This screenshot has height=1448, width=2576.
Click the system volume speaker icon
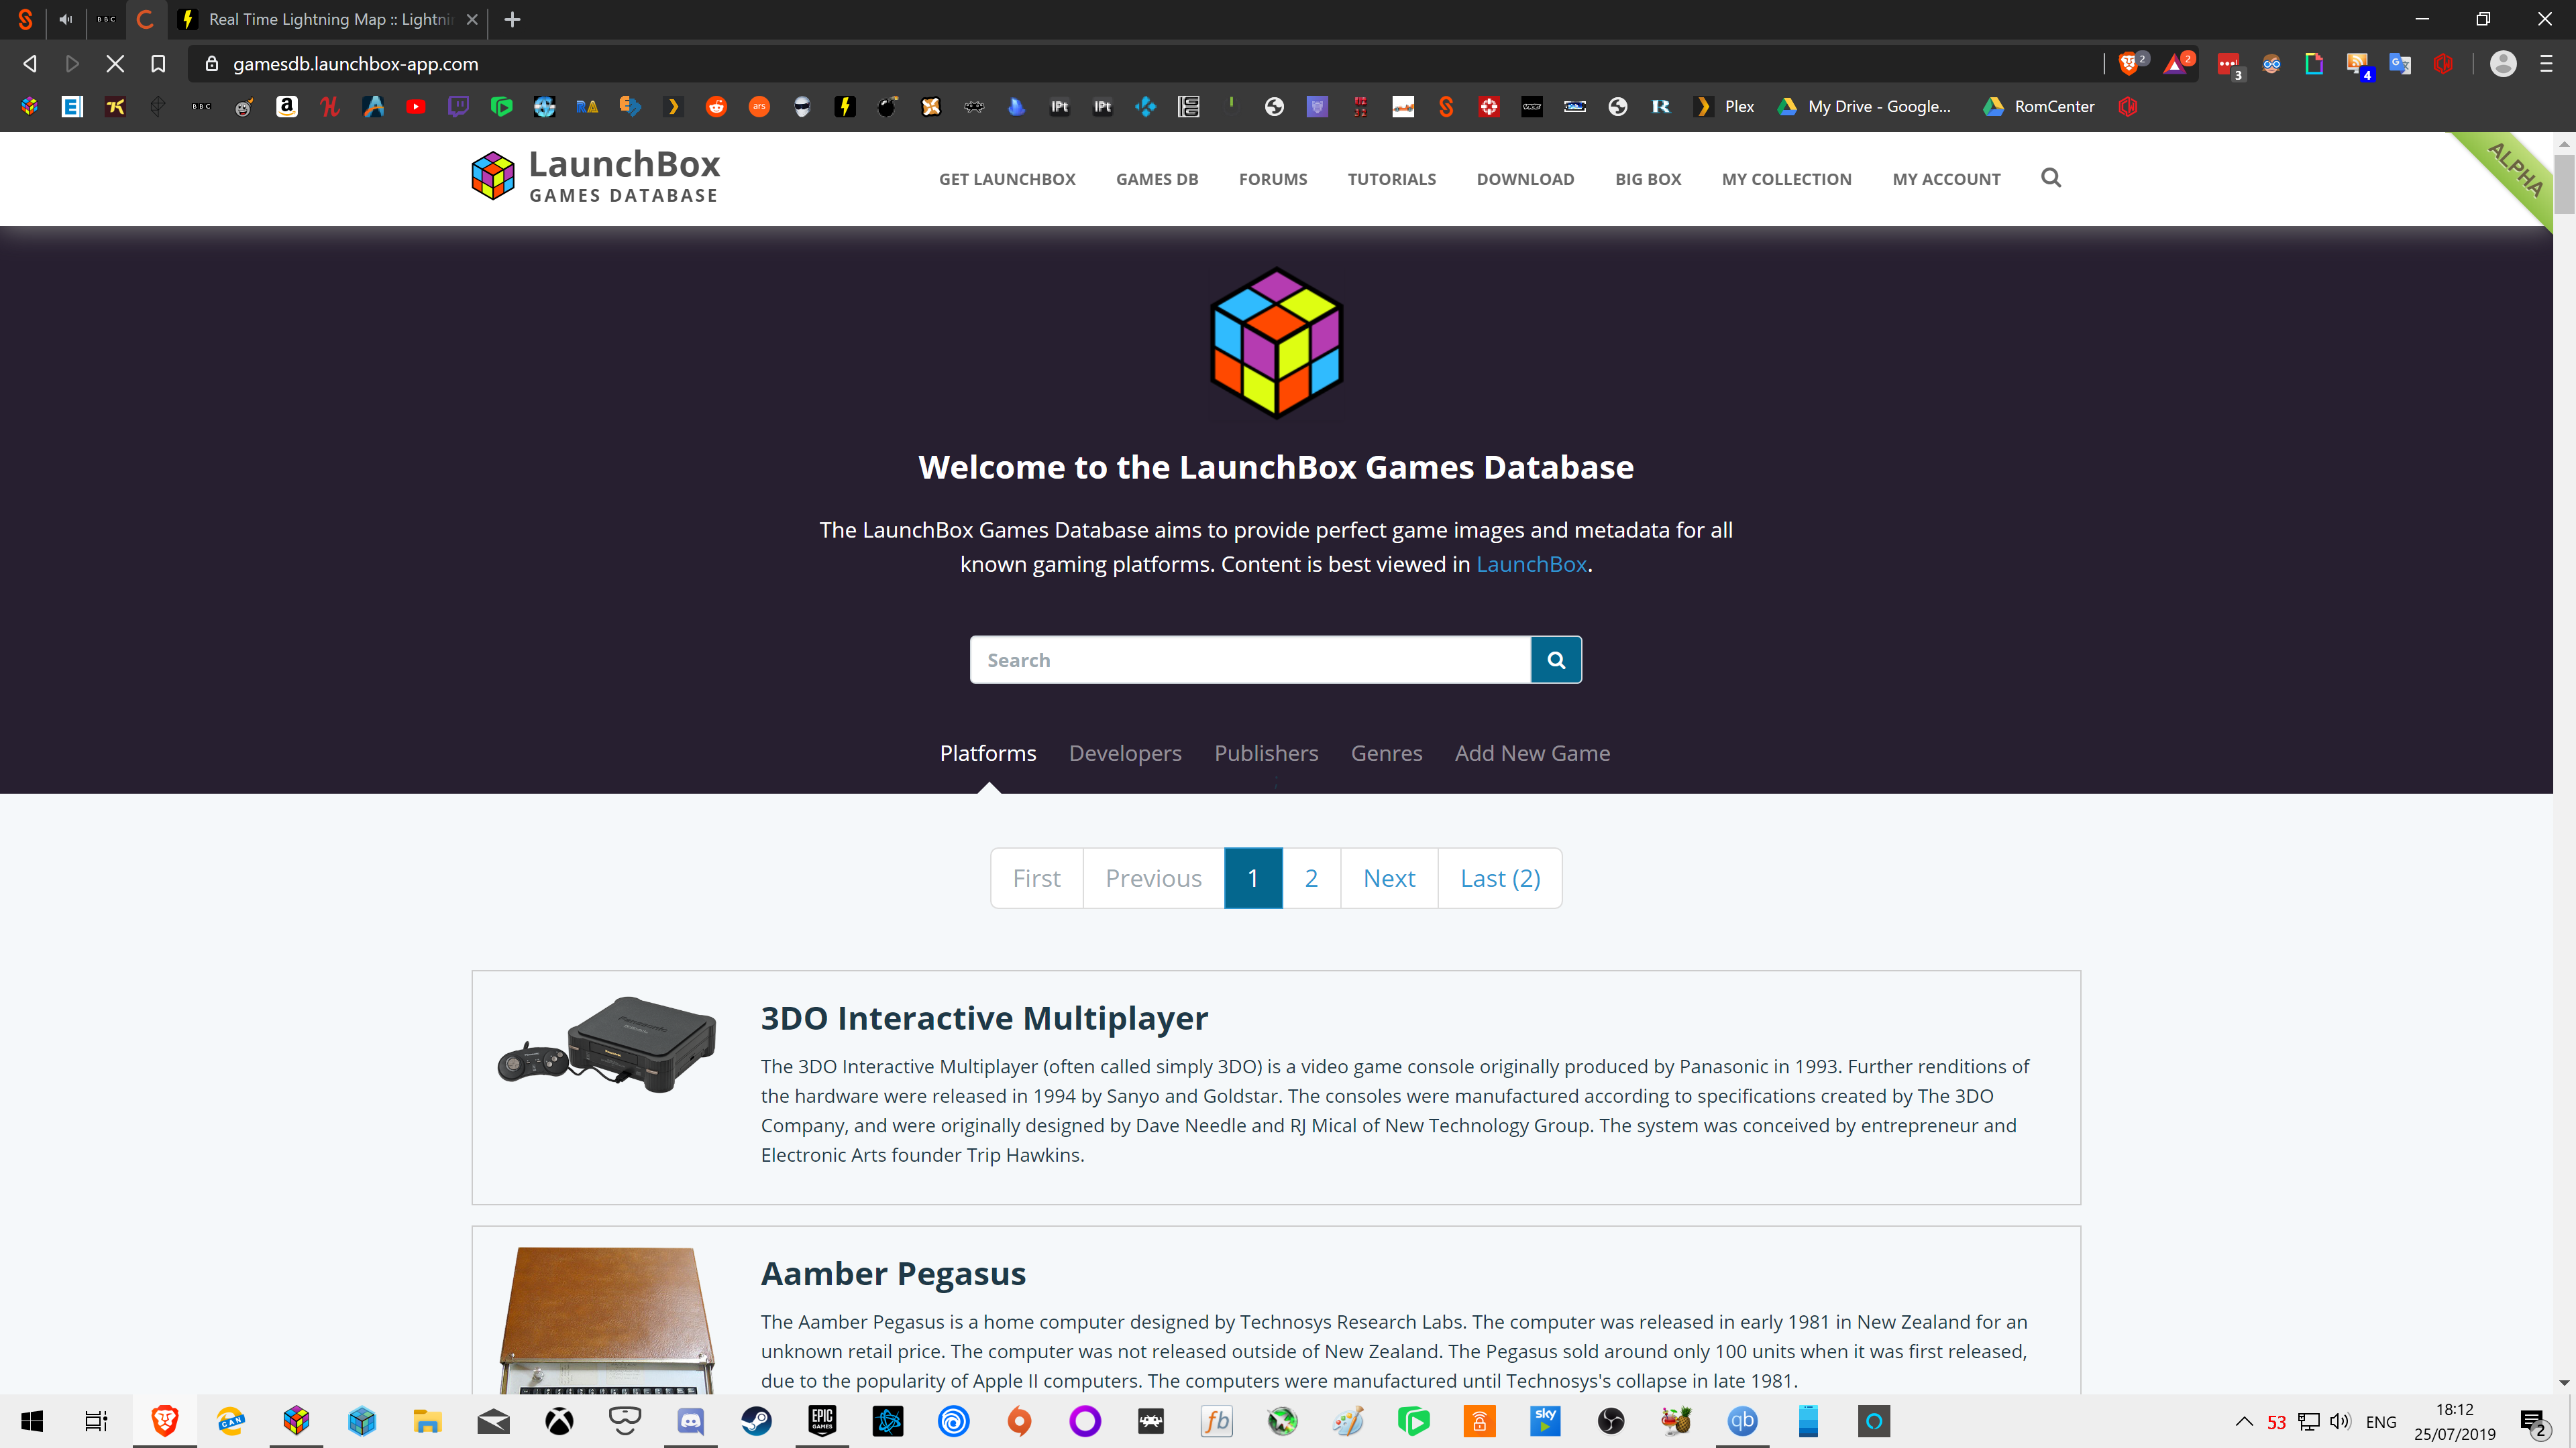coord(2340,1421)
